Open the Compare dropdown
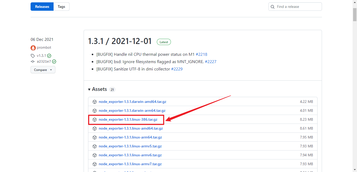 (43, 70)
